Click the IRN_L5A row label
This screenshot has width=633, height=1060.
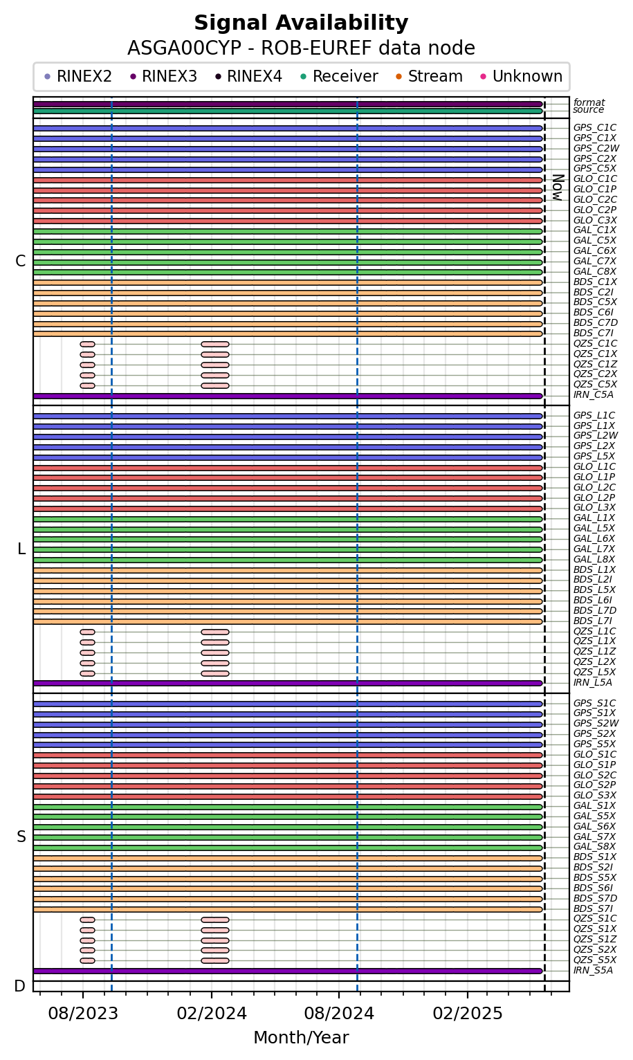point(592,683)
